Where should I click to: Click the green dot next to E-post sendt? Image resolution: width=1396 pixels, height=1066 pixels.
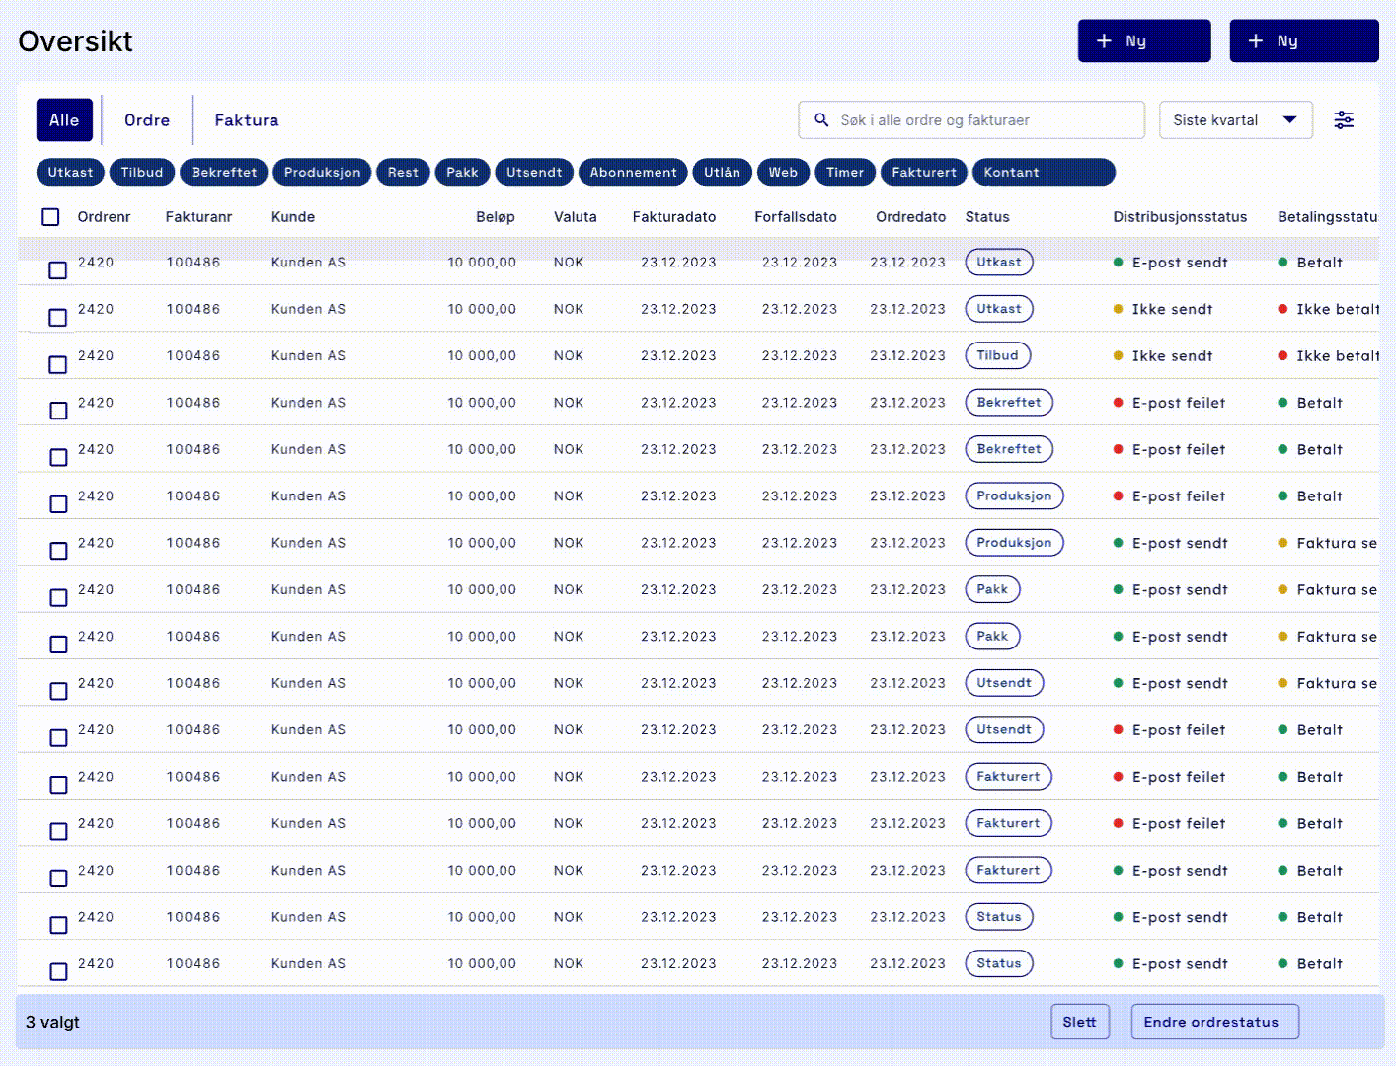[x=1117, y=263]
